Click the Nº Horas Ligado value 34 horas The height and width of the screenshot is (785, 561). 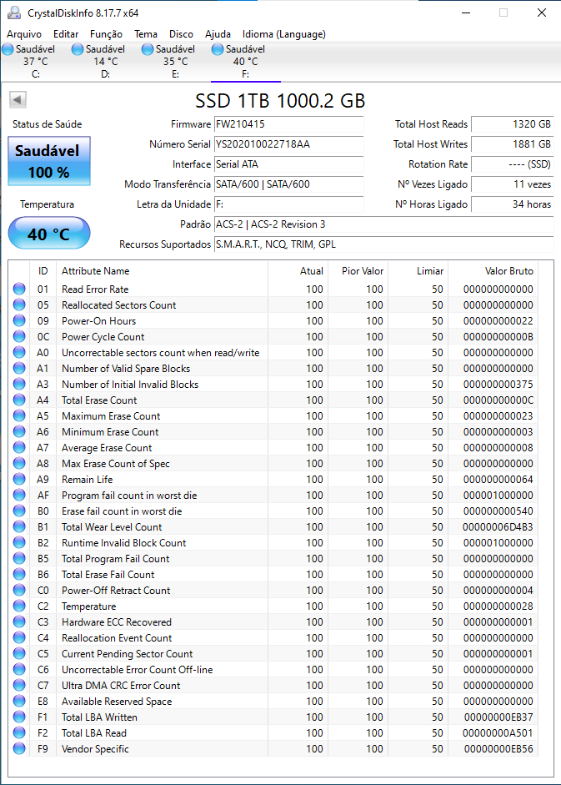pyautogui.click(x=513, y=204)
